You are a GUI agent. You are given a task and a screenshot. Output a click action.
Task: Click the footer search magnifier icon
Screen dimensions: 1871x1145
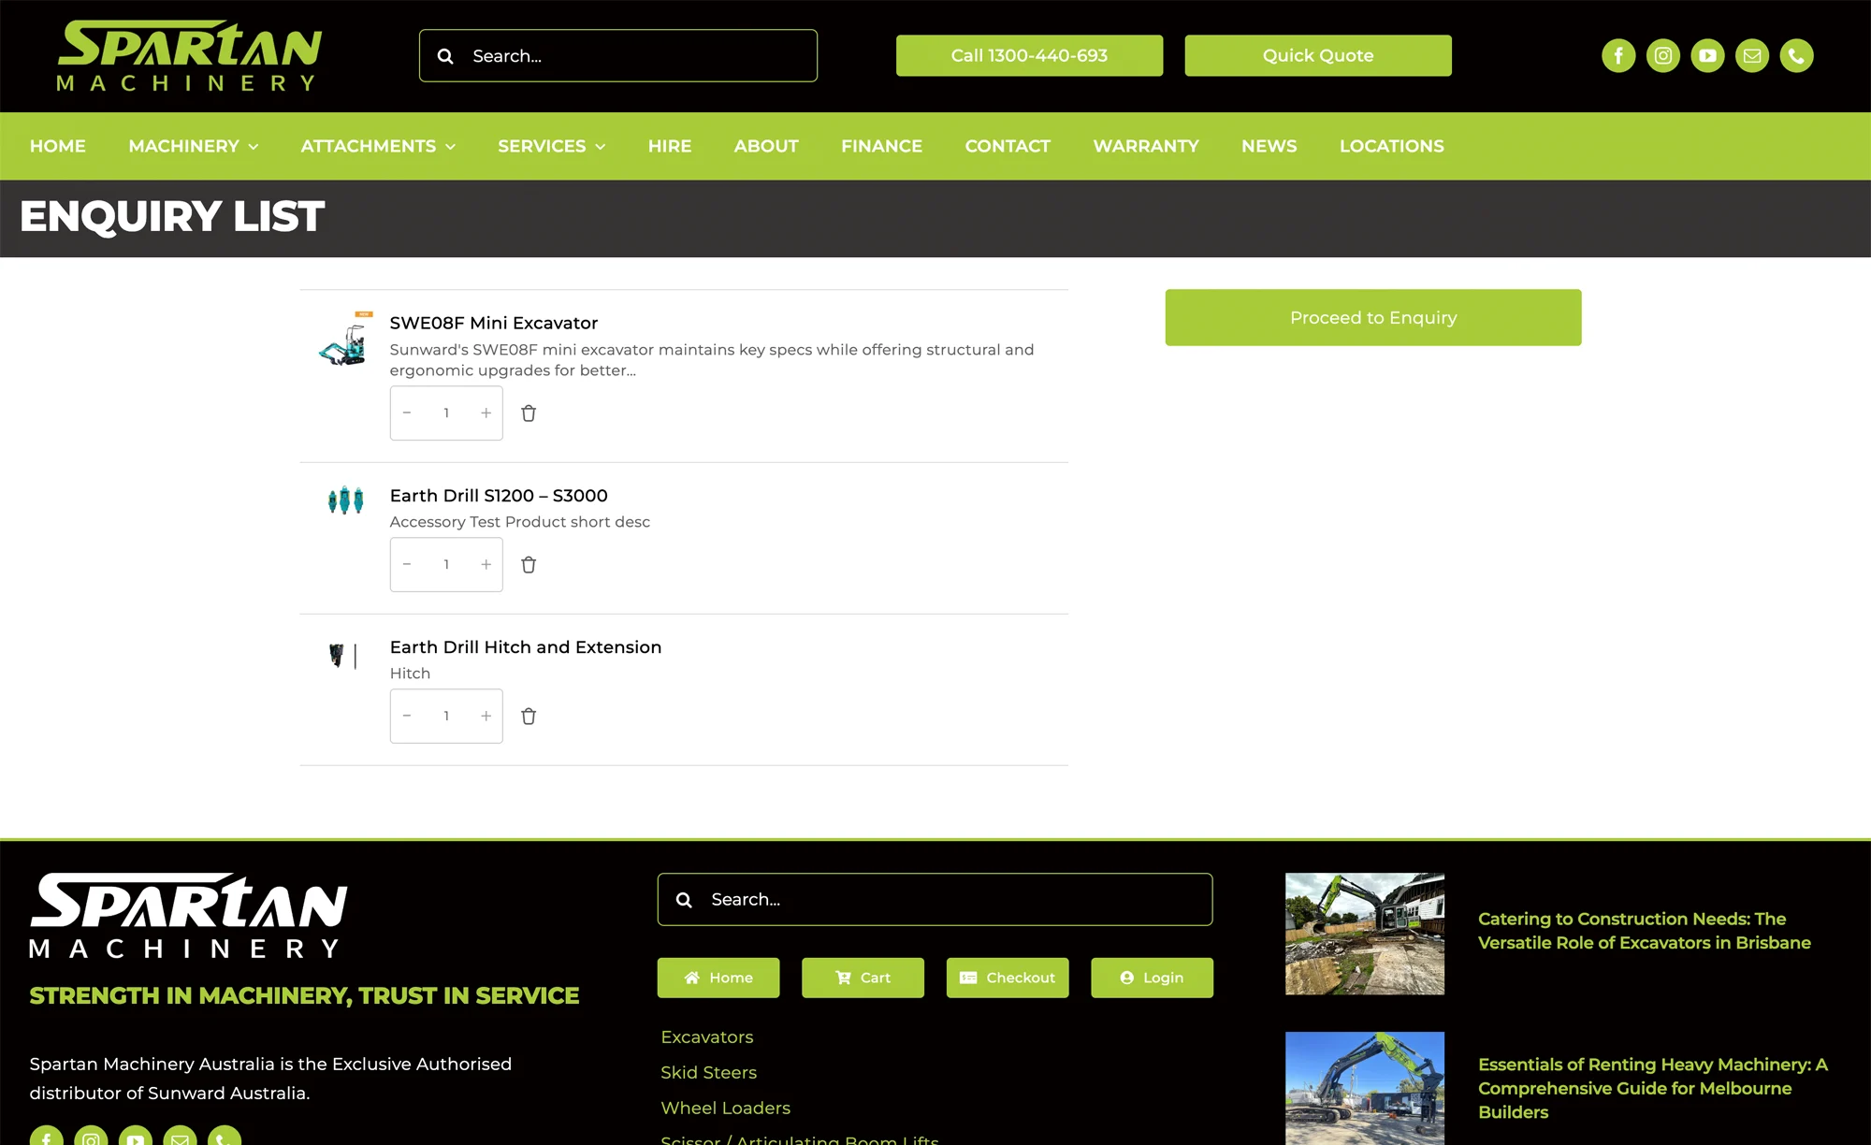[x=684, y=900]
